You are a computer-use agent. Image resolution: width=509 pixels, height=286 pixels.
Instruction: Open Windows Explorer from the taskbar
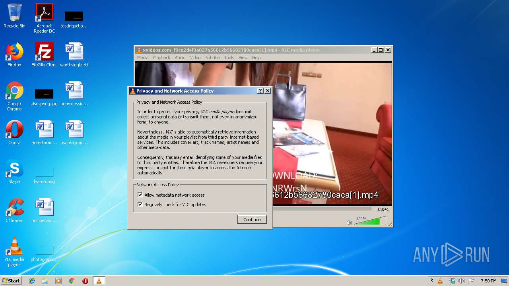coord(45,281)
